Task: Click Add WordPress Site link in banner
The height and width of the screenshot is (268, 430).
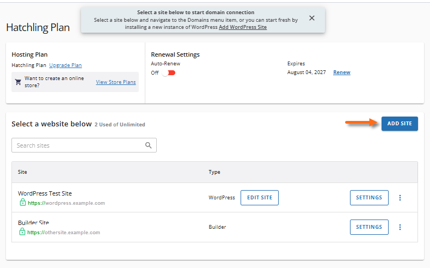Action: click(243, 27)
